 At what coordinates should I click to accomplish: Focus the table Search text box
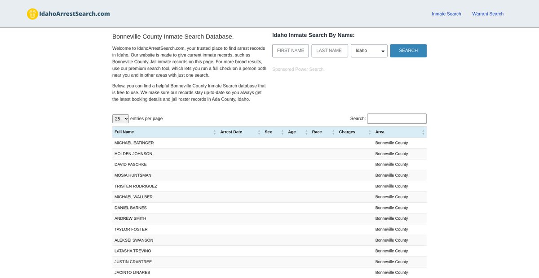click(x=397, y=119)
